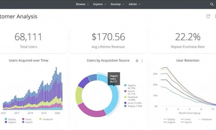Toggle Search line in User Retention legend

pos(186,122)
